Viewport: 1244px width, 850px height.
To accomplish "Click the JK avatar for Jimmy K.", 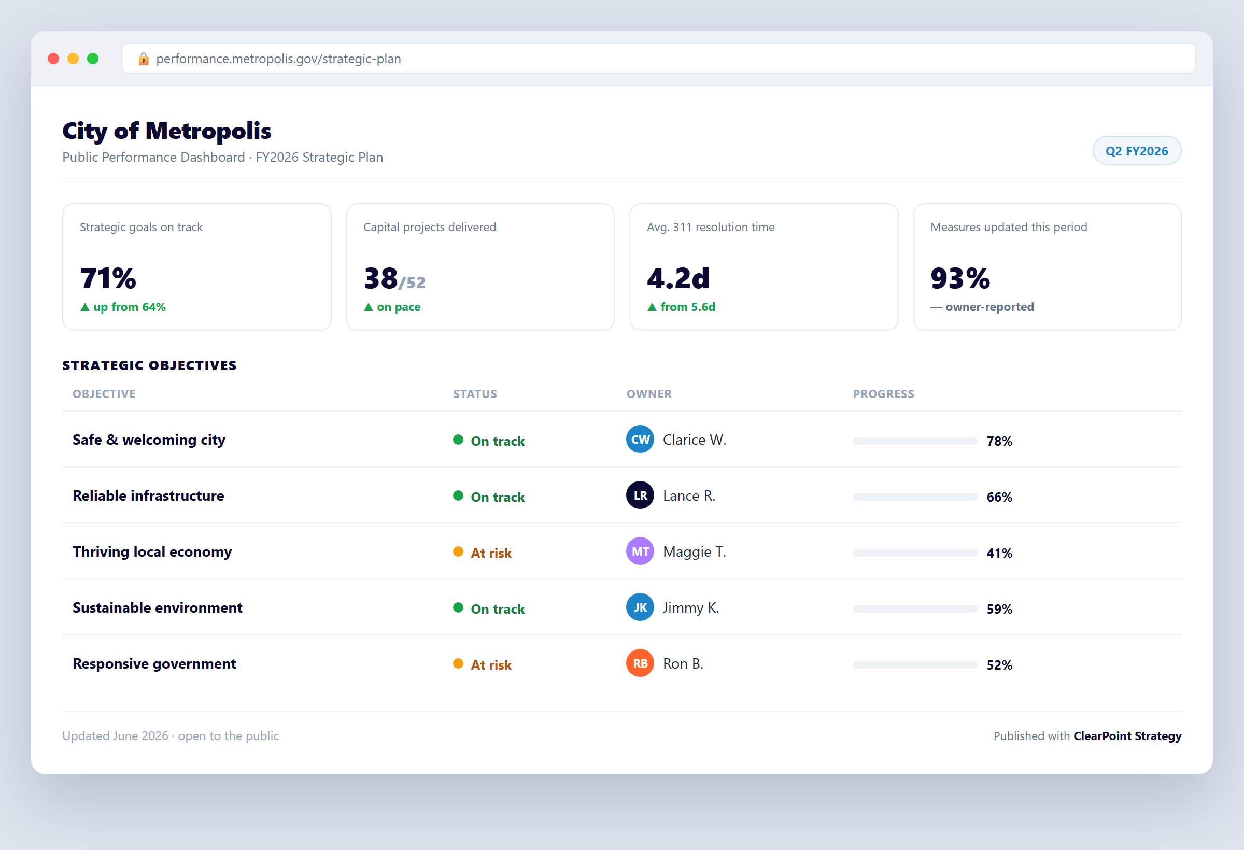I will coord(640,607).
